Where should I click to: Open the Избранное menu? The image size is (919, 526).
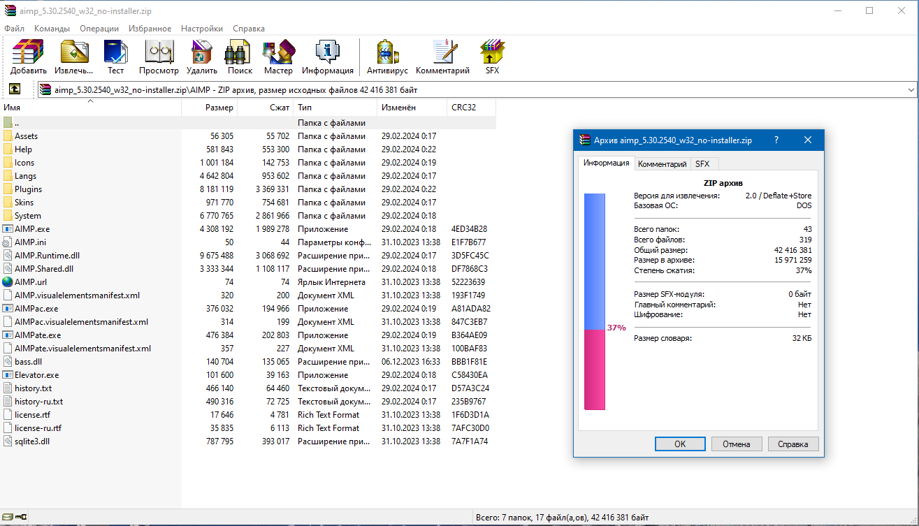point(150,29)
